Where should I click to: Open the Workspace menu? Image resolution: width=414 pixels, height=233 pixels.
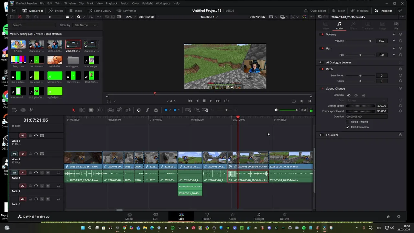click(163, 3)
